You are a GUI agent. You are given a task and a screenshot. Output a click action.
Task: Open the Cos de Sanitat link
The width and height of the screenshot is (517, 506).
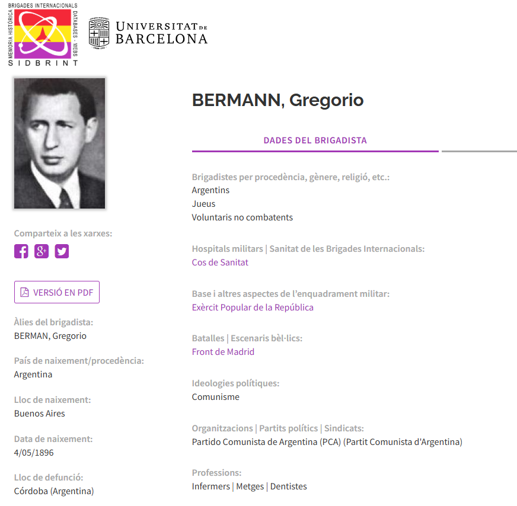click(220, 262)
